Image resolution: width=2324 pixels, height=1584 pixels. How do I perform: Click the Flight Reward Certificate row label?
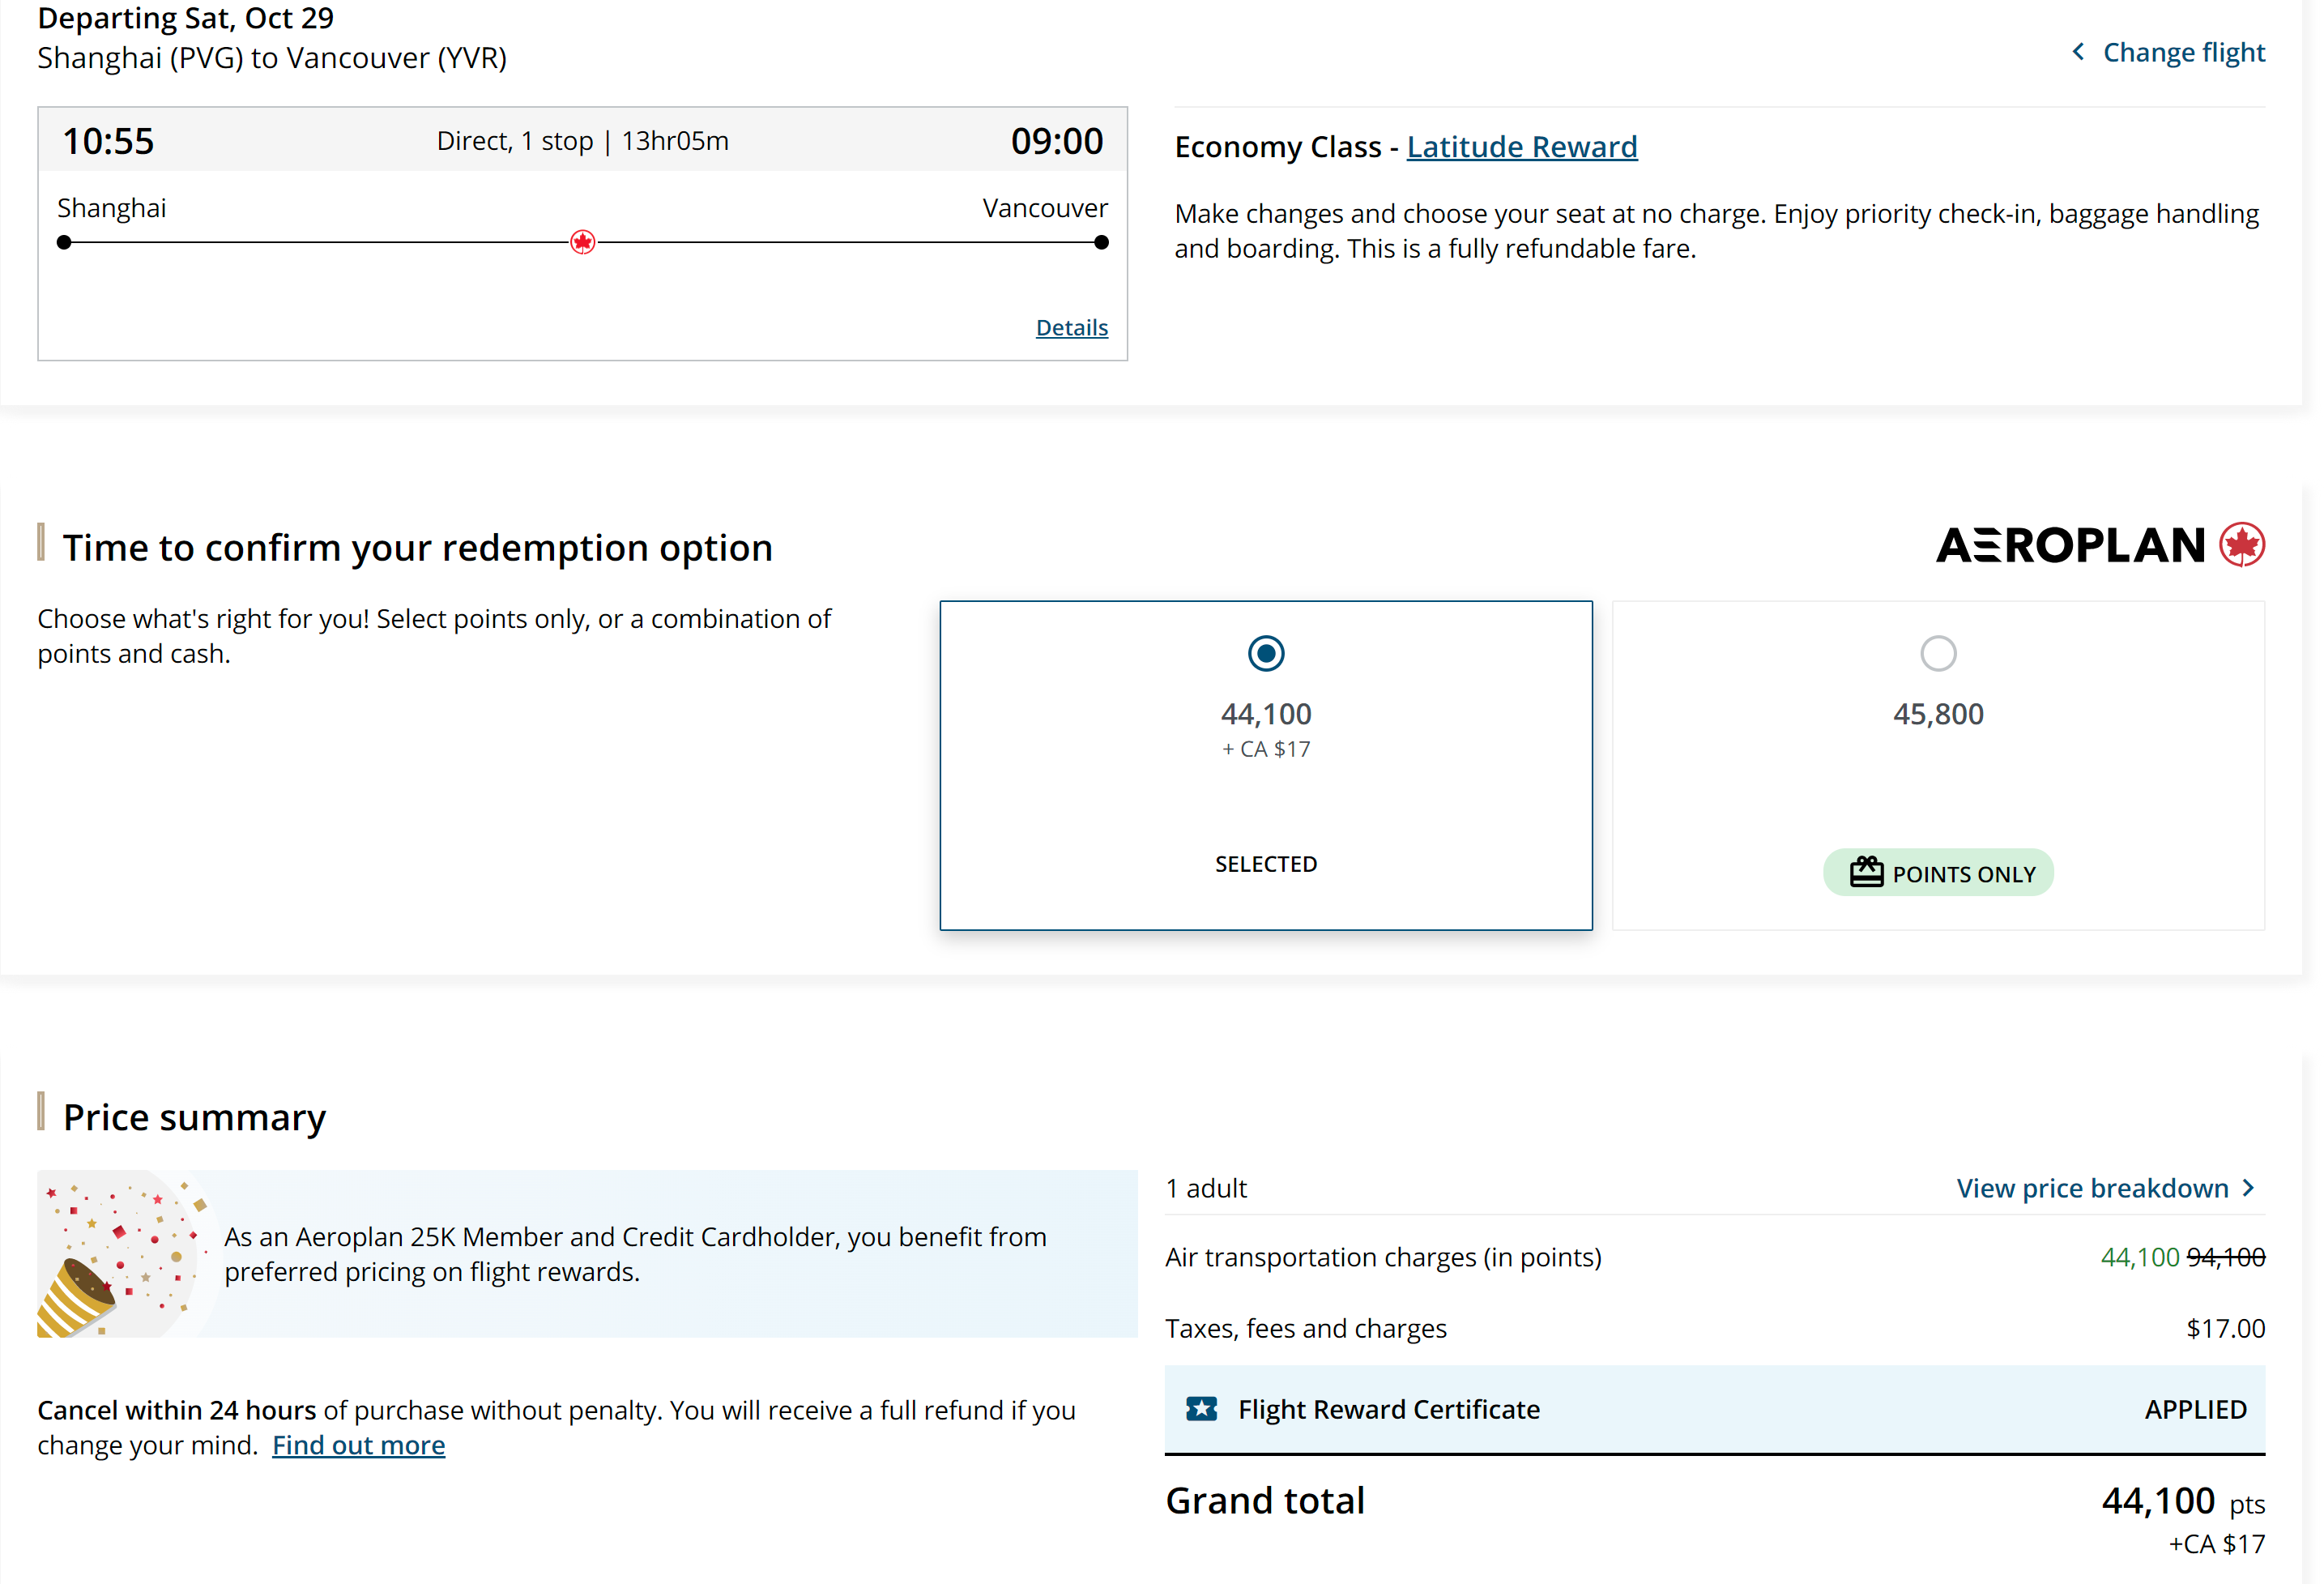1388,1409
